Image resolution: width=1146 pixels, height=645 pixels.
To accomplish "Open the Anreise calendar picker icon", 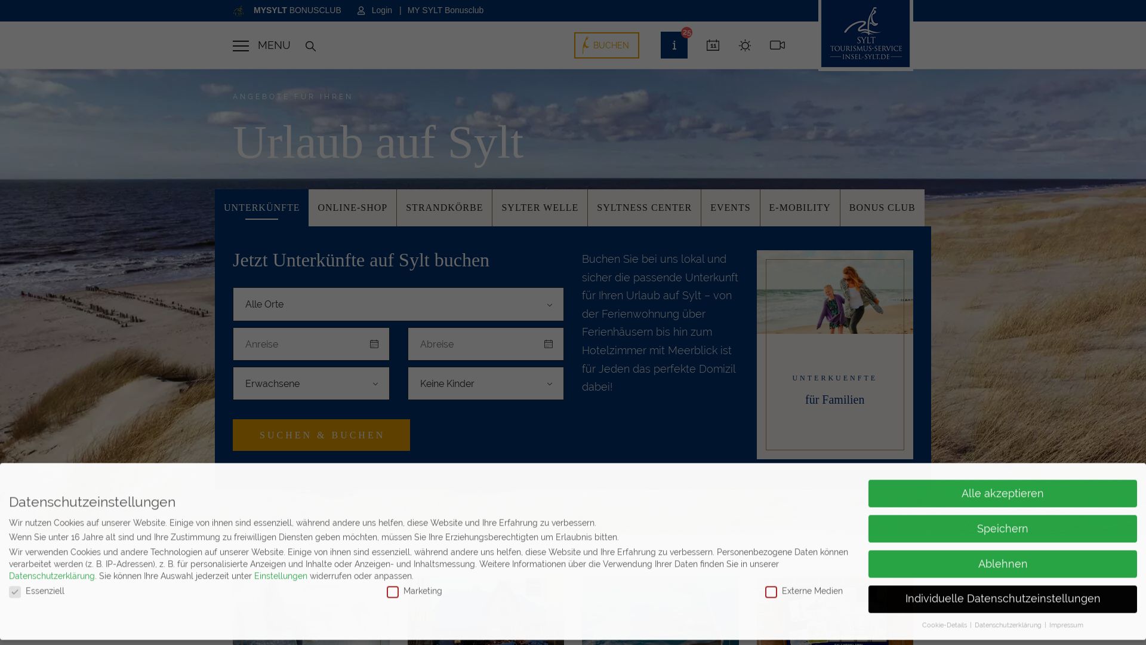I will coord(374,344).
